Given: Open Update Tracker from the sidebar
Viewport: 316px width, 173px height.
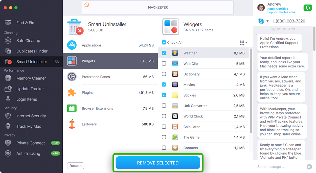Looking at the screenshot, I should tap(31, 89).
